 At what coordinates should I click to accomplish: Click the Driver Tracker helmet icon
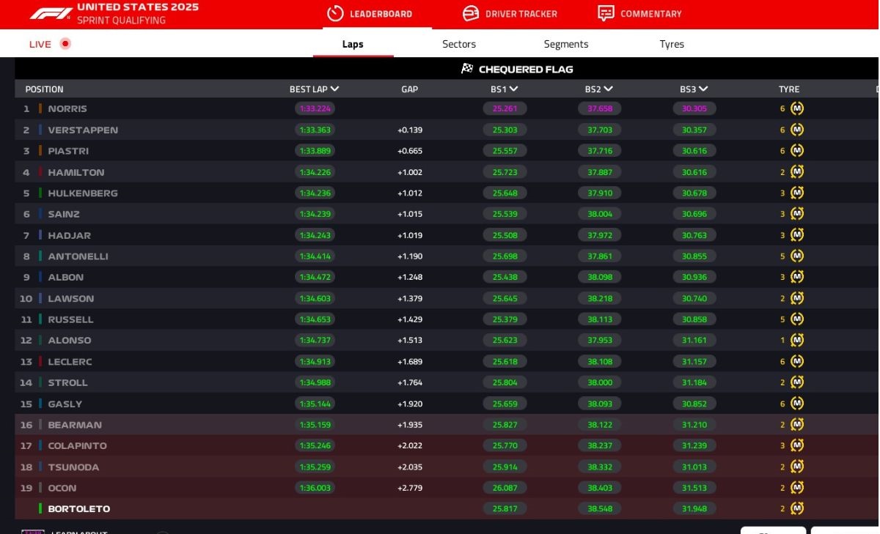point(471,14)
